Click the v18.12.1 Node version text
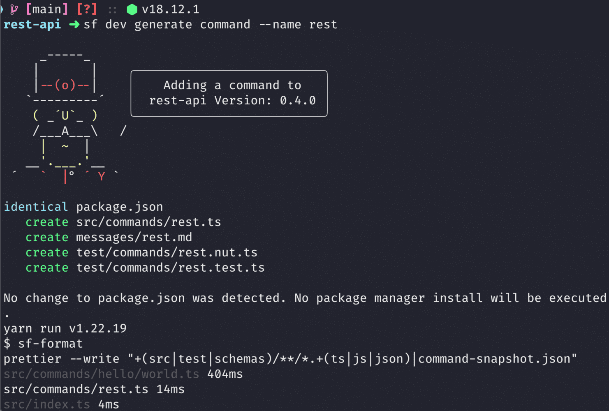 170,9
